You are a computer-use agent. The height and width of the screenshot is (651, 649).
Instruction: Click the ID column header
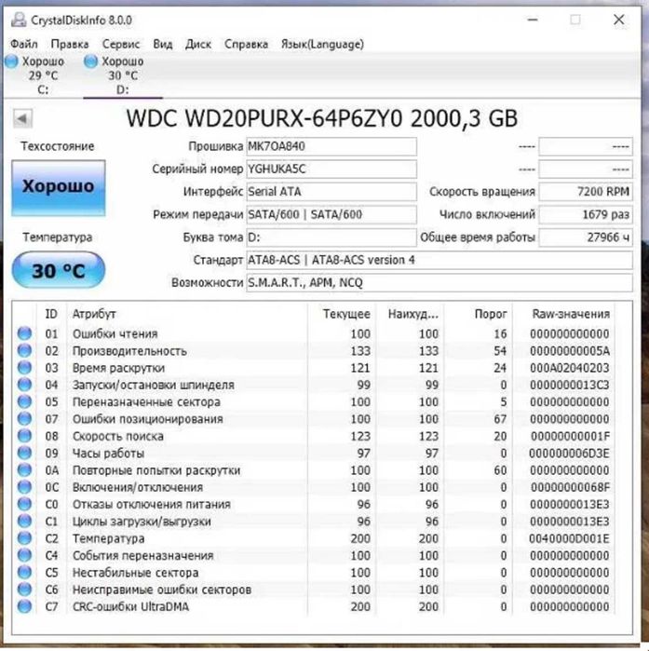click(51, 314)
